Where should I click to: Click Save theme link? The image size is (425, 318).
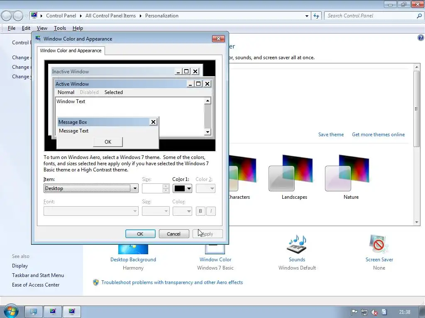[x=331, y=135]
